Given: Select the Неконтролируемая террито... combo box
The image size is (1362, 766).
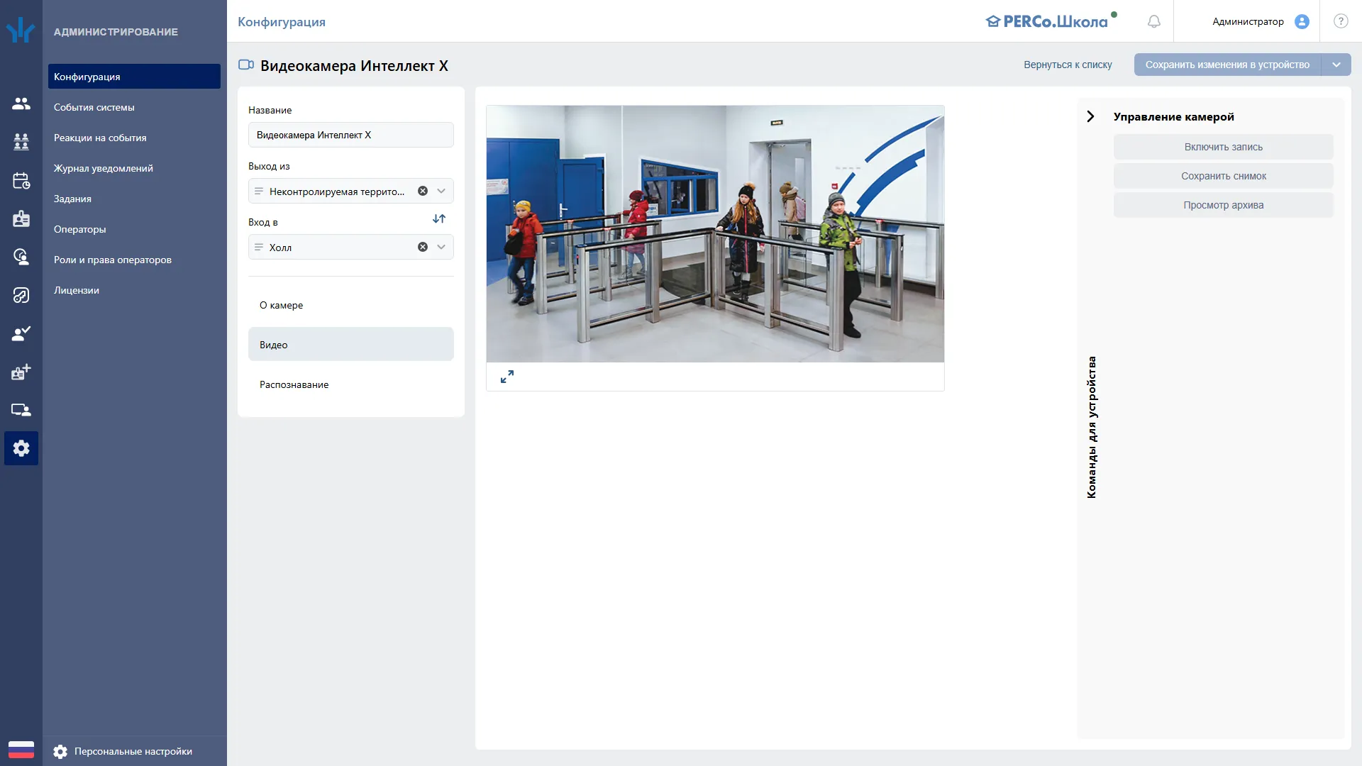Looking at the screenshot, I should [x=351, y=191].
